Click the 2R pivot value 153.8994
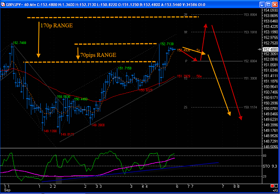 point(250,15)
